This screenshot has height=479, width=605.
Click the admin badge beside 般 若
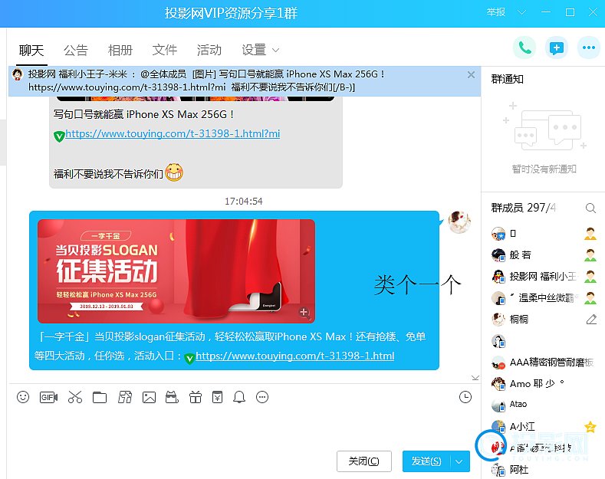(590, 255)
